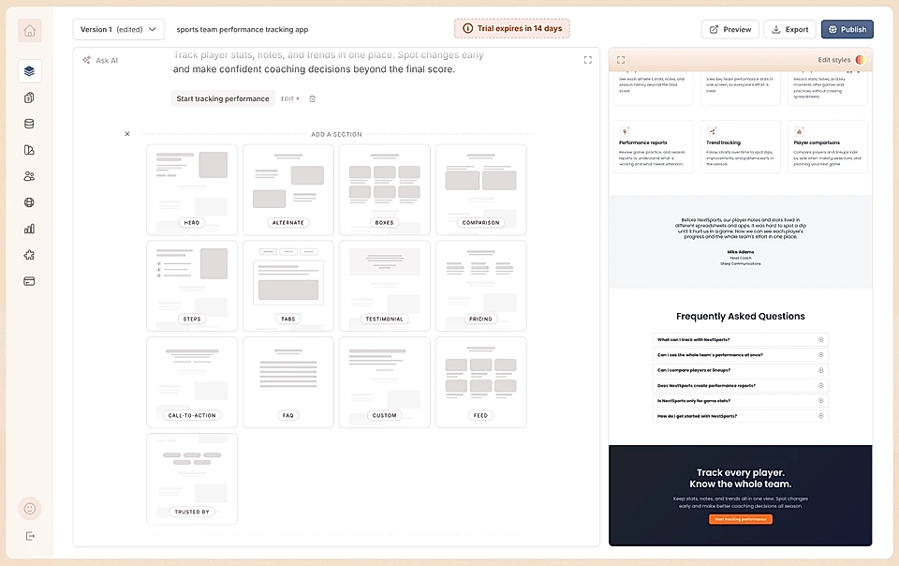The image size is (899, 566).
Task: Click Start tracking performance in editor
Action: 223,98
